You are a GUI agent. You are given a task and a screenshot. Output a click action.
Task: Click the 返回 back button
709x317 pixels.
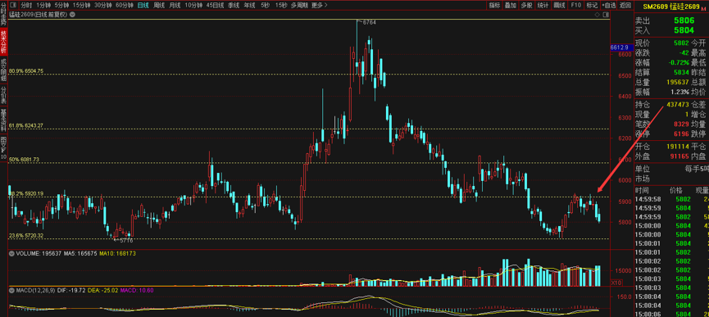625,6
